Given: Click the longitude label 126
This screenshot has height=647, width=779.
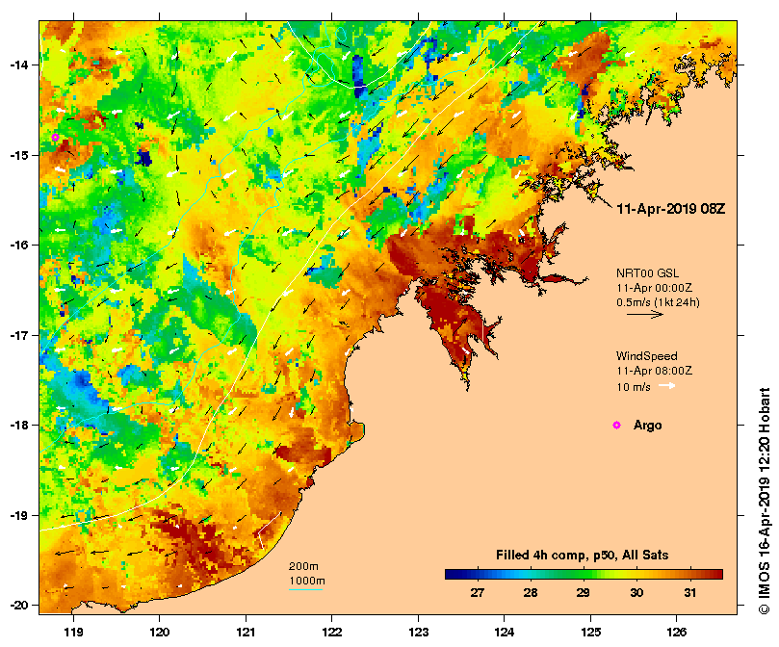Looking at the screenshot, I should (677, 633).
